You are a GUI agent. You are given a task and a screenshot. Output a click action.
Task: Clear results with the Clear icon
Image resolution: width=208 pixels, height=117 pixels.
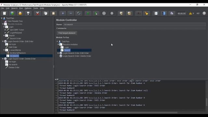[x=121, y=13]
